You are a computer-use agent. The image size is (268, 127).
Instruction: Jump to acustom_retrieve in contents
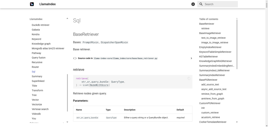coord(211,117)
